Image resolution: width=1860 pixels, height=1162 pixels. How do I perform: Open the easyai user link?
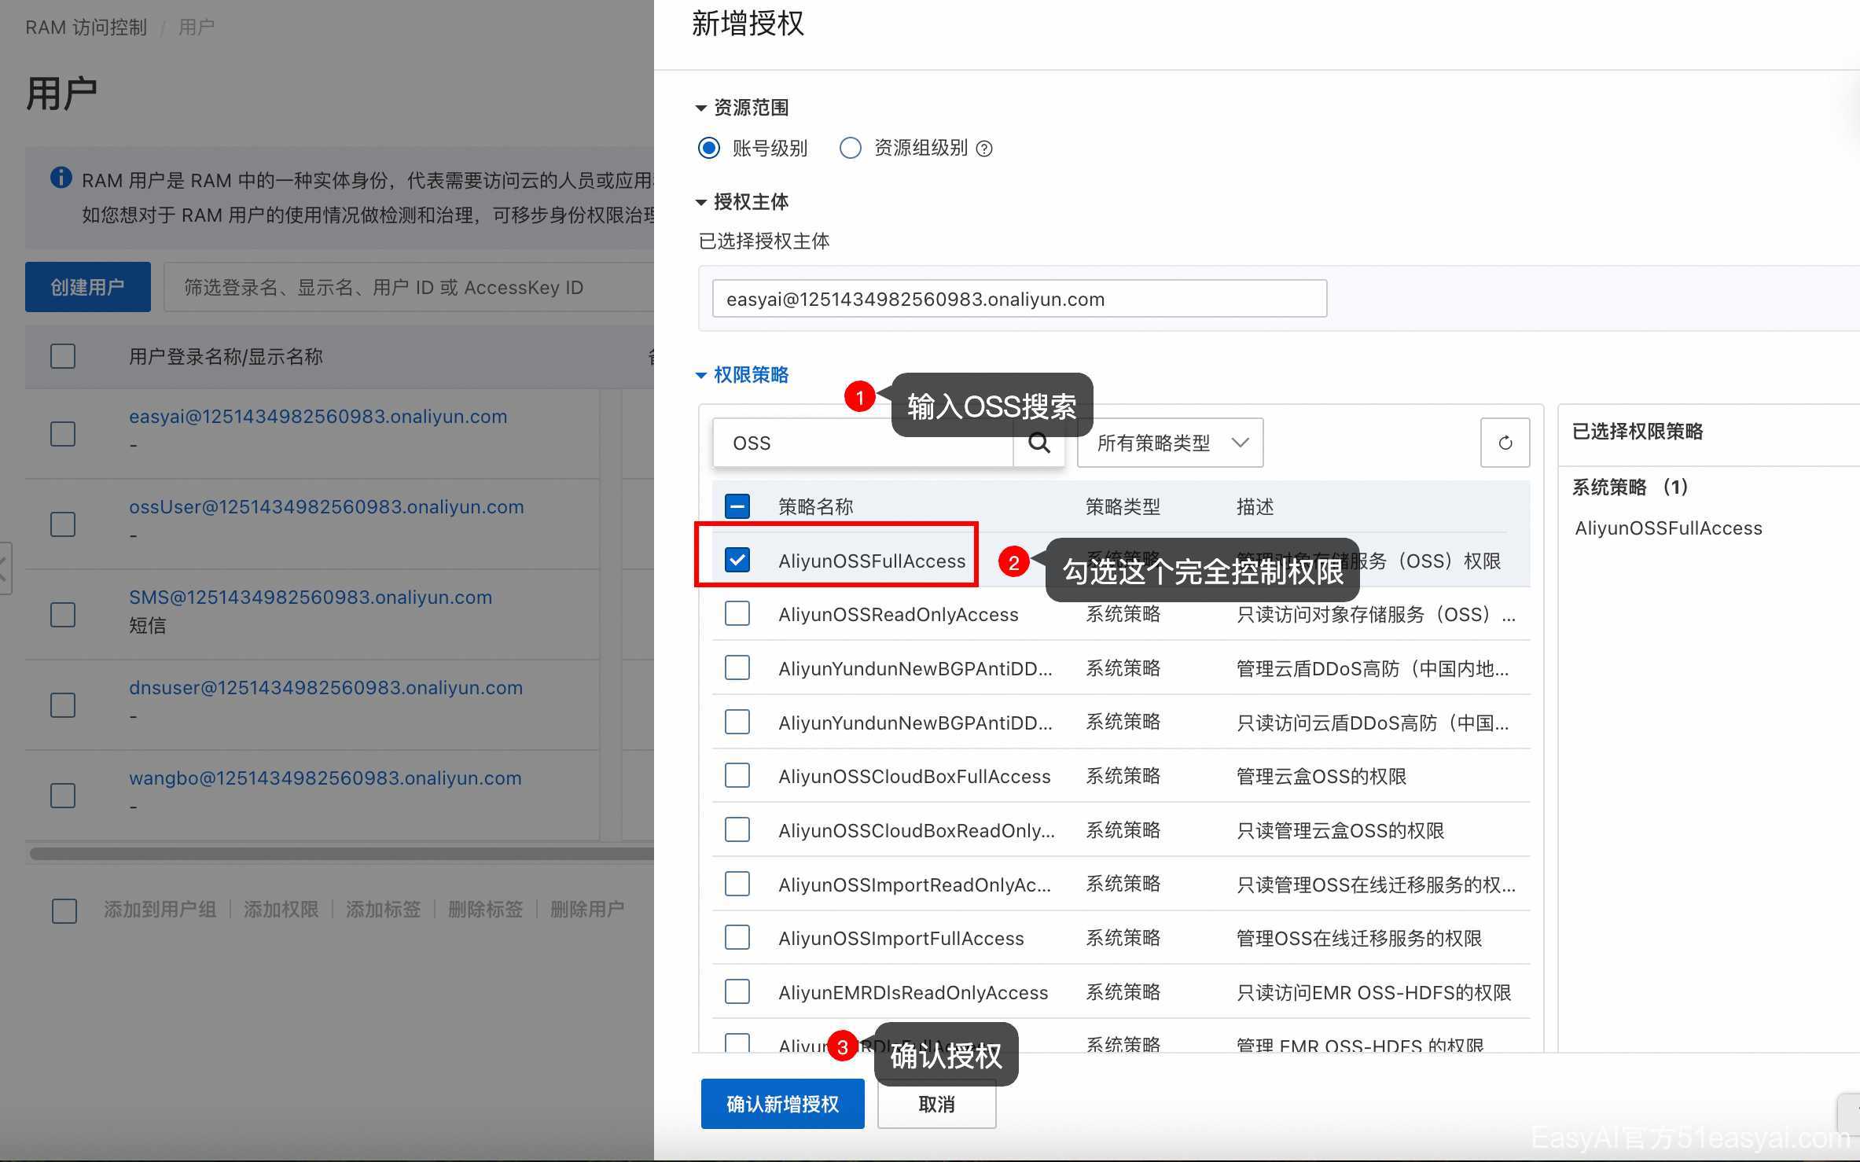tap(318, 417)
